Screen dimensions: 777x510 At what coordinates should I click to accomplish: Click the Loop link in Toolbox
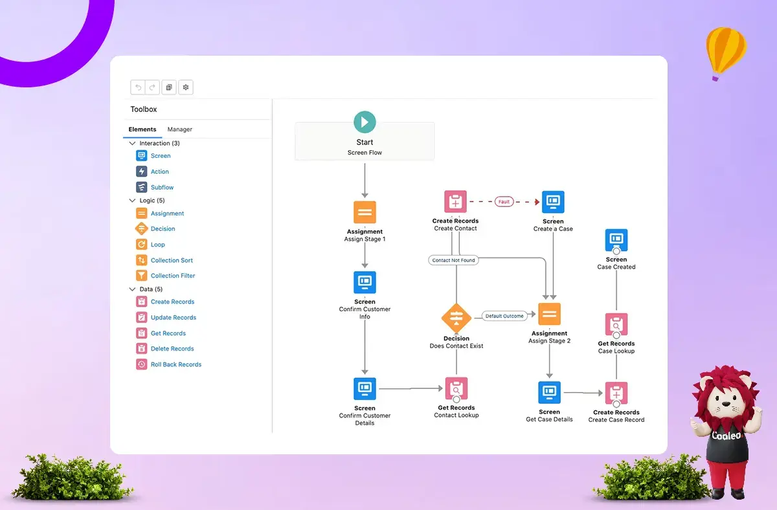pyautogui.click(x=158, y=245)
